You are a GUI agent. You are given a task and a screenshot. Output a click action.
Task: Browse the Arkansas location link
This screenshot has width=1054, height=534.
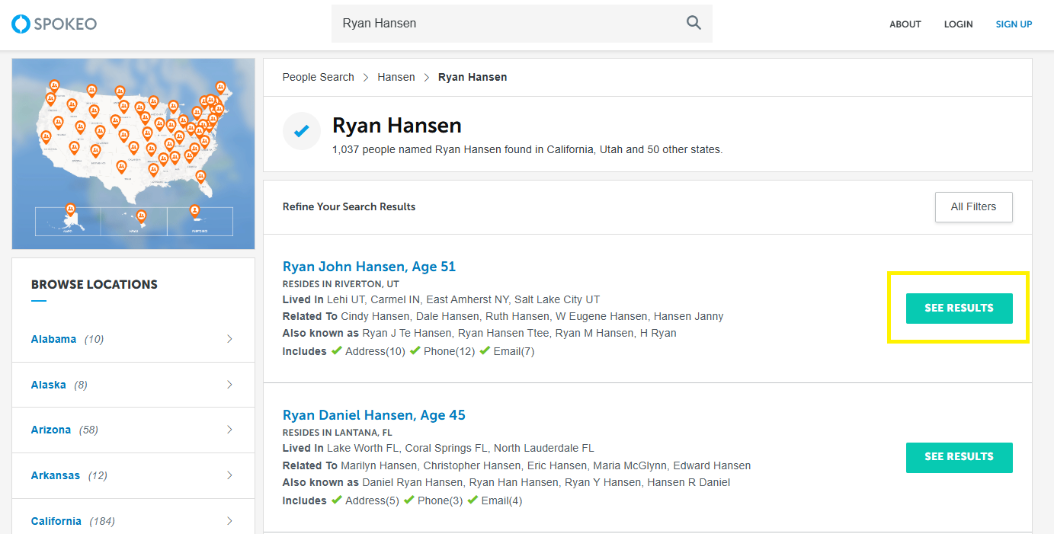coord(55,475)
